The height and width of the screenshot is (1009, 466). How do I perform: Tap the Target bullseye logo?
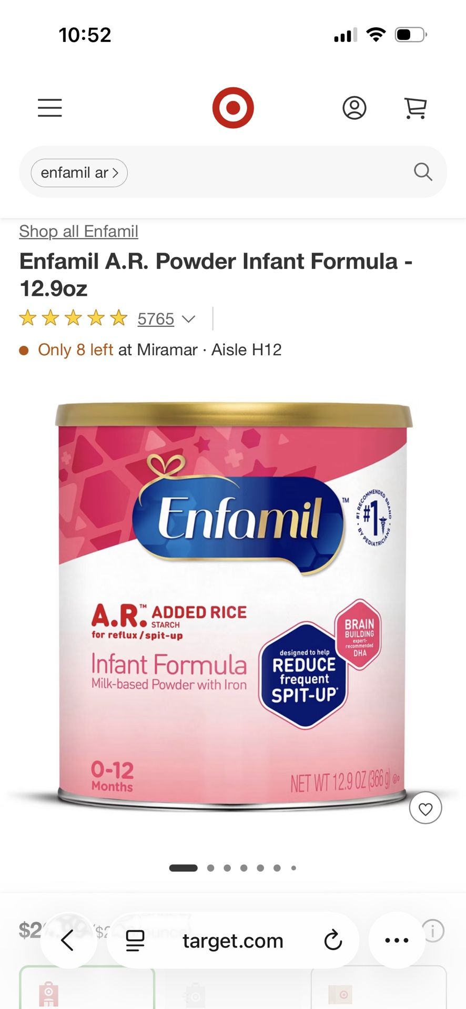[233, 108]
